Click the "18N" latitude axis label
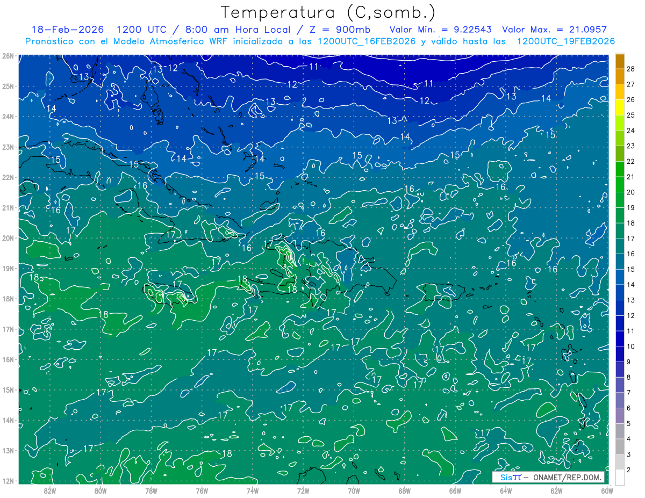Screen dimensions: 645x498 click(8, 299)
